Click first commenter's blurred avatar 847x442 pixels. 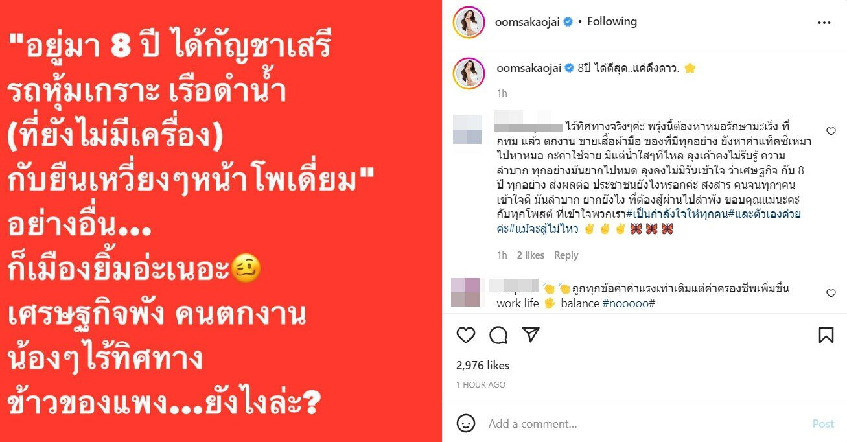(x=467, y=130)
